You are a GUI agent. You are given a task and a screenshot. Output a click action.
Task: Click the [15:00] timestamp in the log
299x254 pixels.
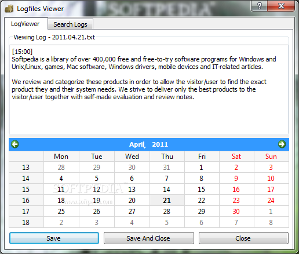(x=22, y=52)
